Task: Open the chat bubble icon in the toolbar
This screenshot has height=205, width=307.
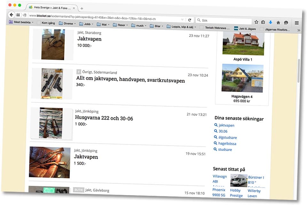Action: pyautogui.click(x=286, y=23)
